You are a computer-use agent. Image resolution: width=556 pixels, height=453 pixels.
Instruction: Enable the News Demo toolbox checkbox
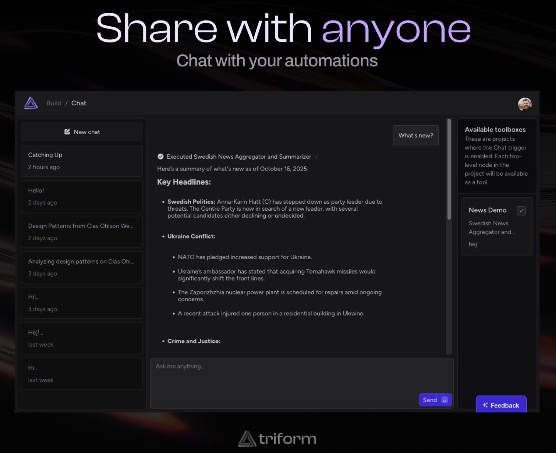[x=521, y=211]
